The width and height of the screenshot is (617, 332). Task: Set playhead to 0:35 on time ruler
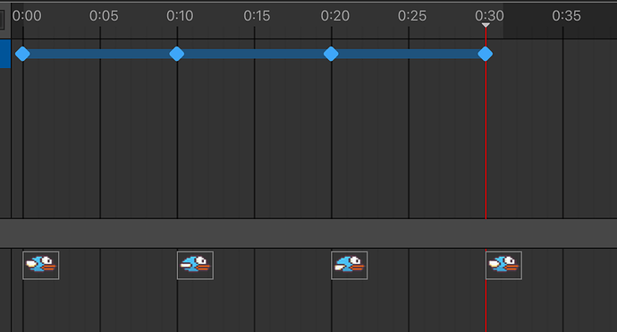[566, 16]
